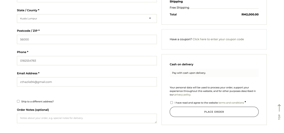Click the vertical TOP text label
This screenshot has height=133, width=284.
pyautogui.click(x=279, y=117)
